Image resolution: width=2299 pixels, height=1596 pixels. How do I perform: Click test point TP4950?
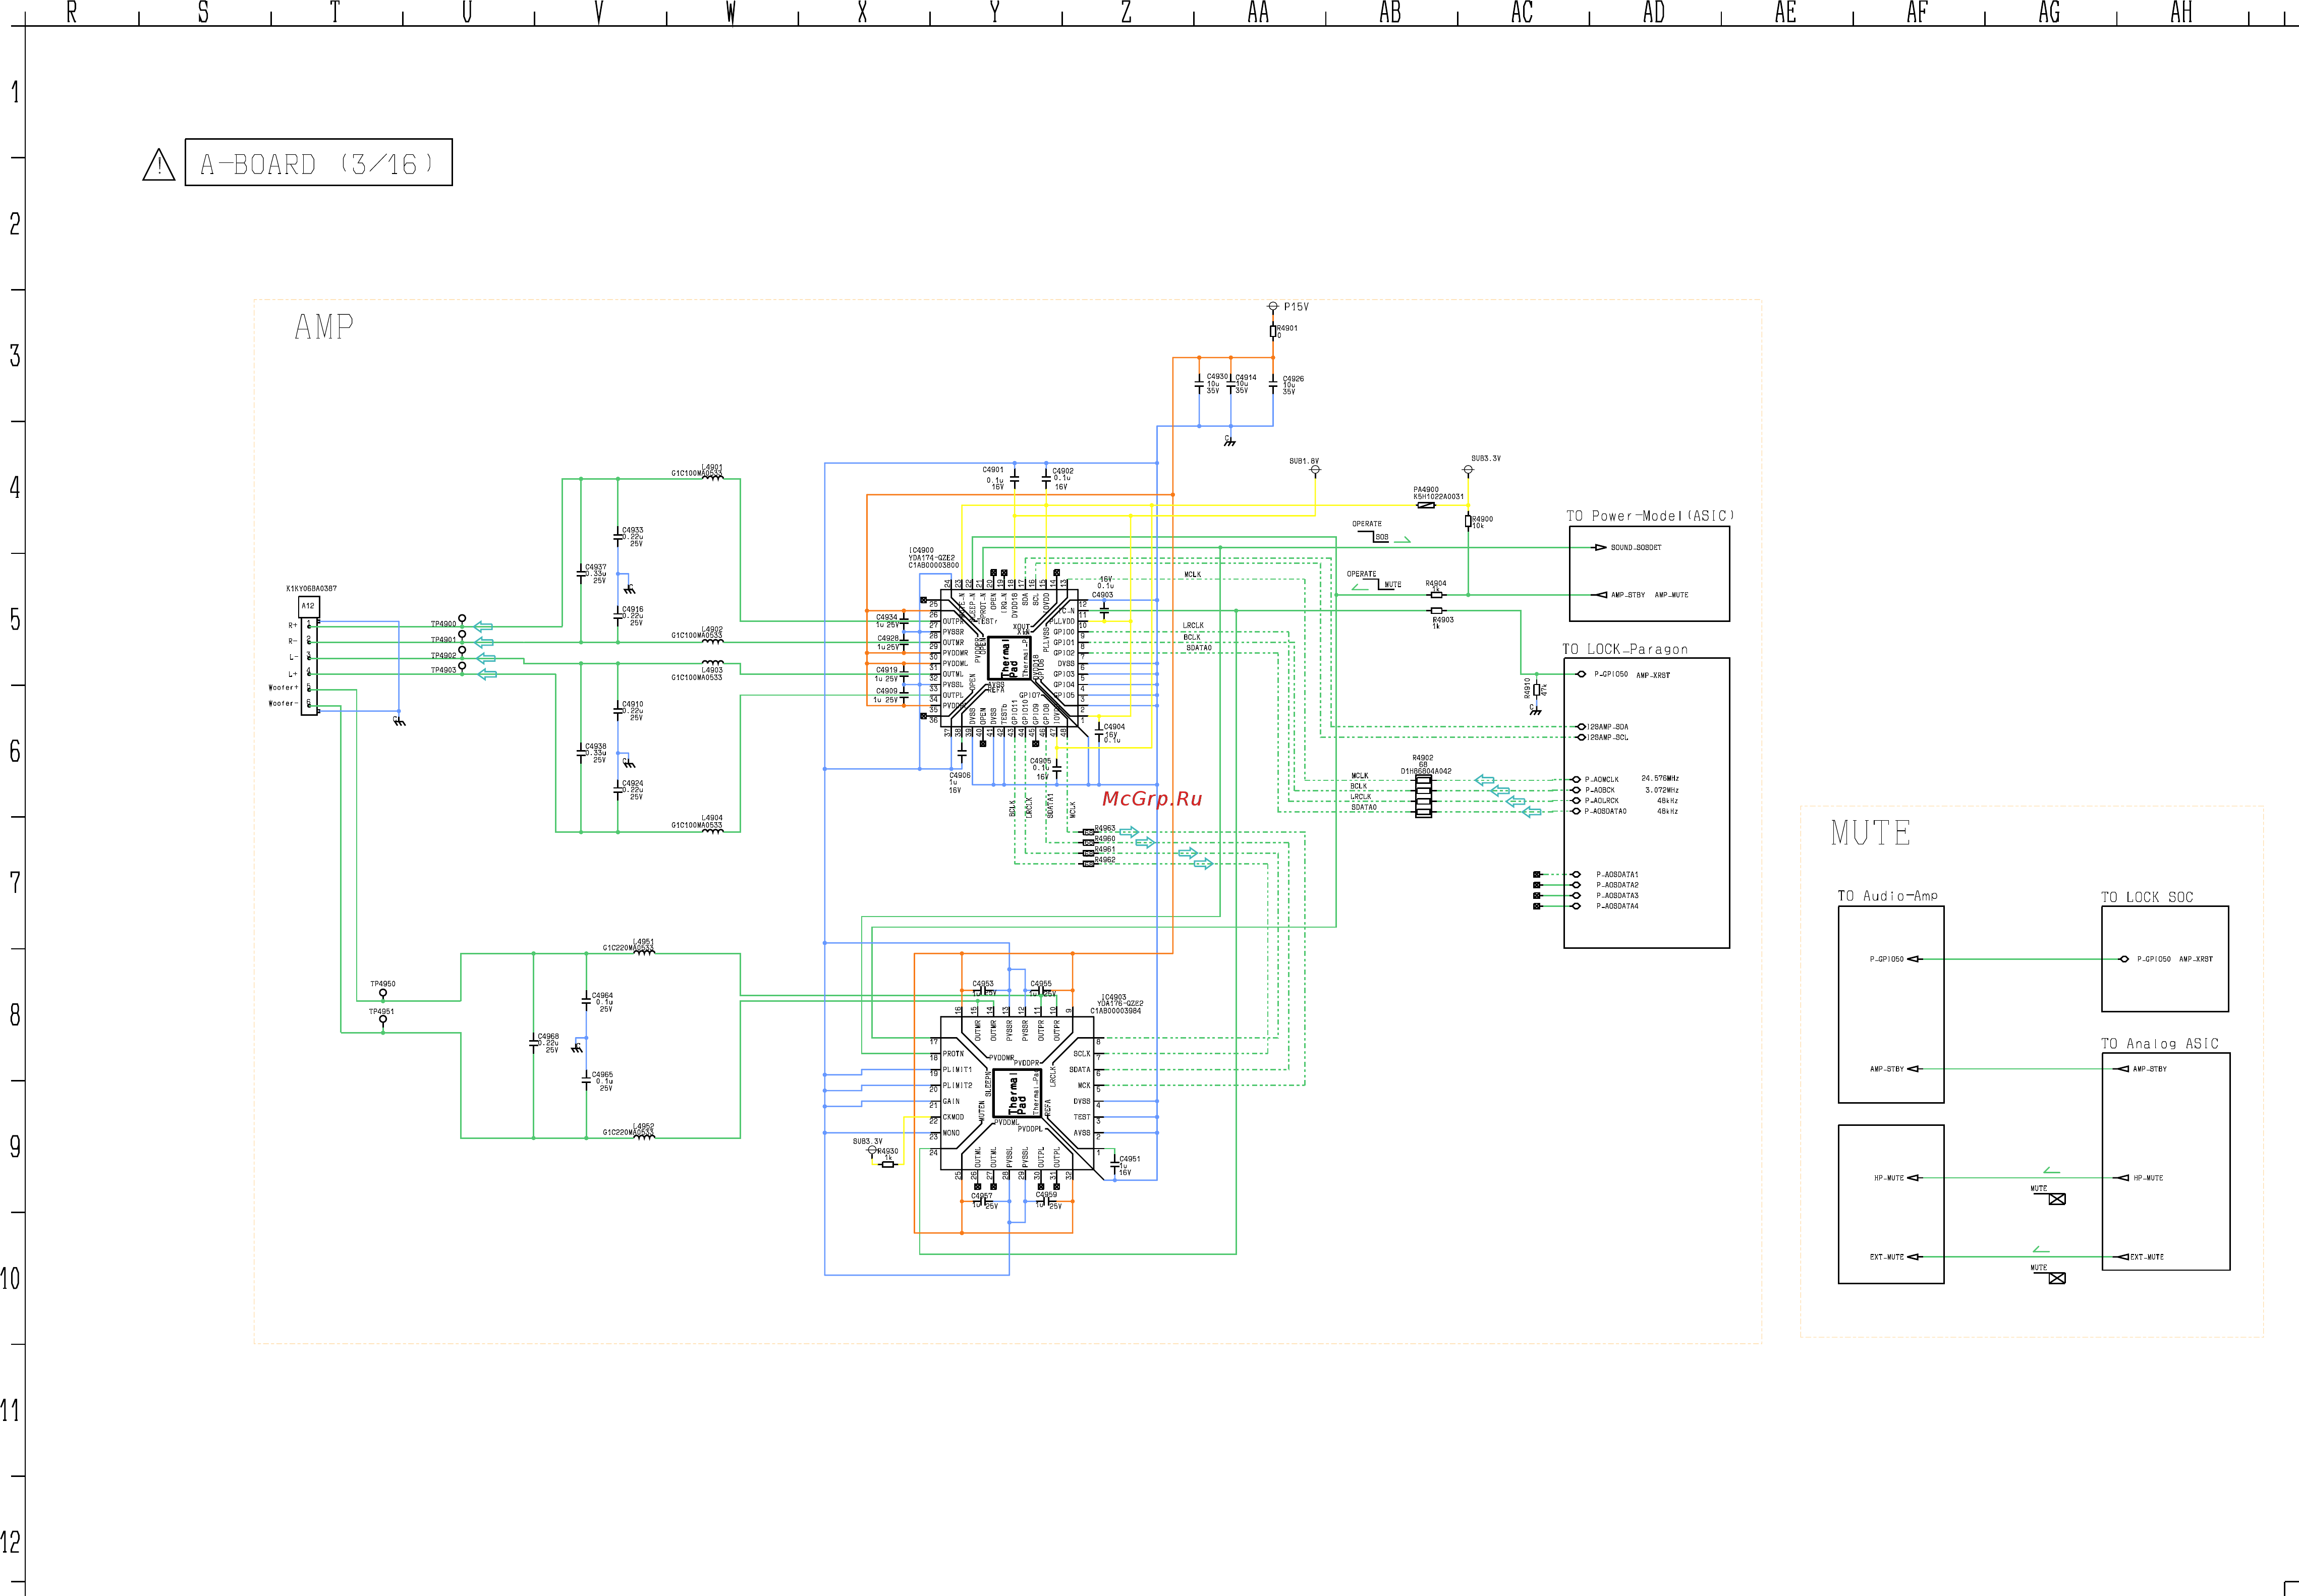(383, 993)
